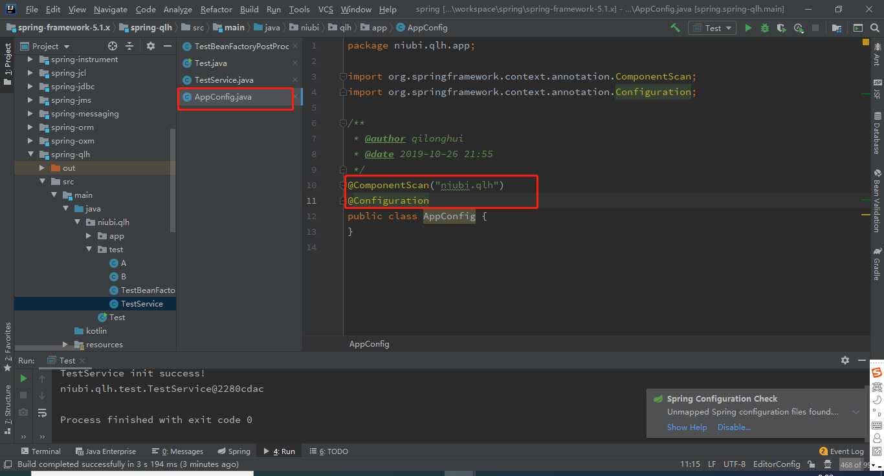884x476 pixels.
Task: Open the Run panel settings gear
Action: (x=845, y=360)
